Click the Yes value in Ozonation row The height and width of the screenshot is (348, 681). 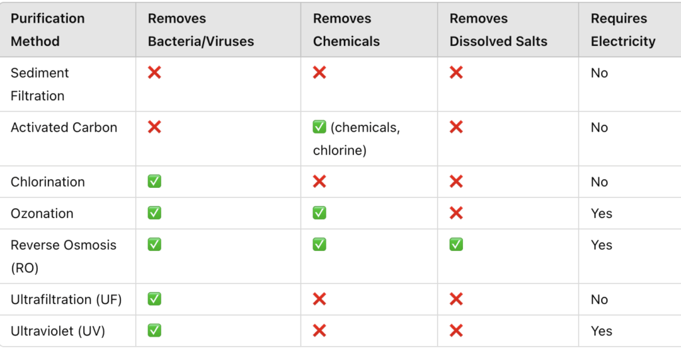601,213
